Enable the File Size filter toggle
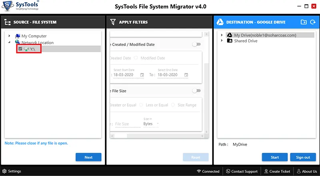The image size is (320, 176). [x=196, y=91]
